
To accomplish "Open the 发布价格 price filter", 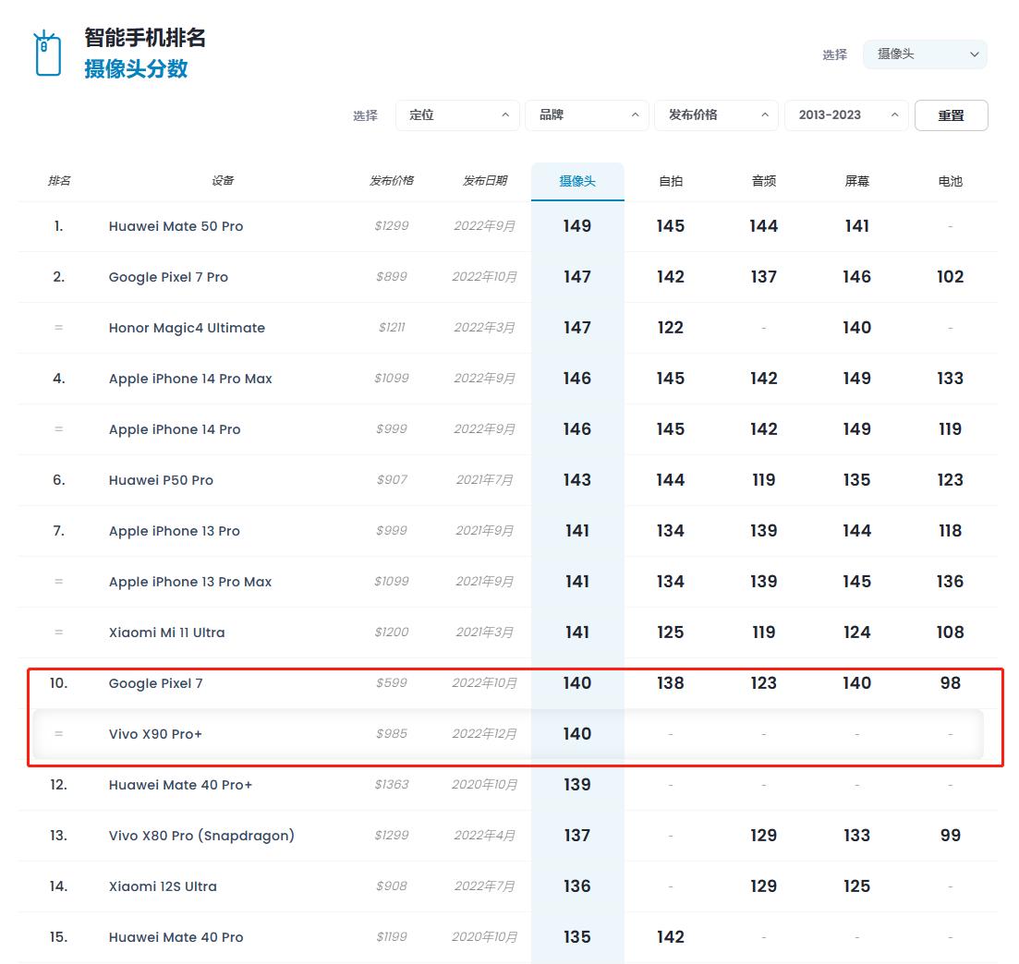I will (x=716, y=115).
